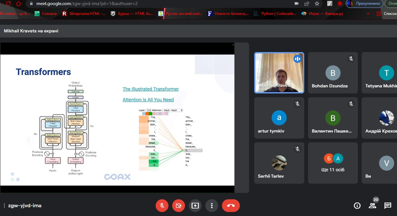Viewport: 397px width, 216px height.
Task: Bookmark this page with the star icon
Action: coord(317,4)
